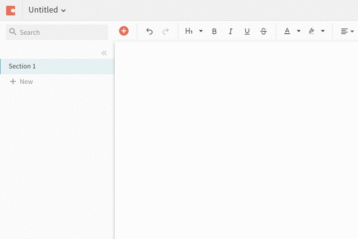Toggle strikethrough formatting
358x239 pixels.
(x=264, y=31)
